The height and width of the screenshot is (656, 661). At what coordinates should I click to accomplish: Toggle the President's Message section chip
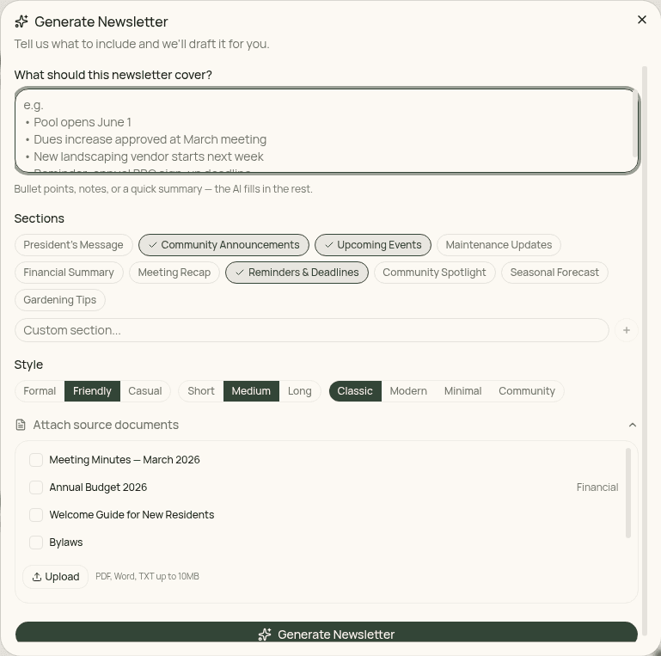tap(73, 245)
